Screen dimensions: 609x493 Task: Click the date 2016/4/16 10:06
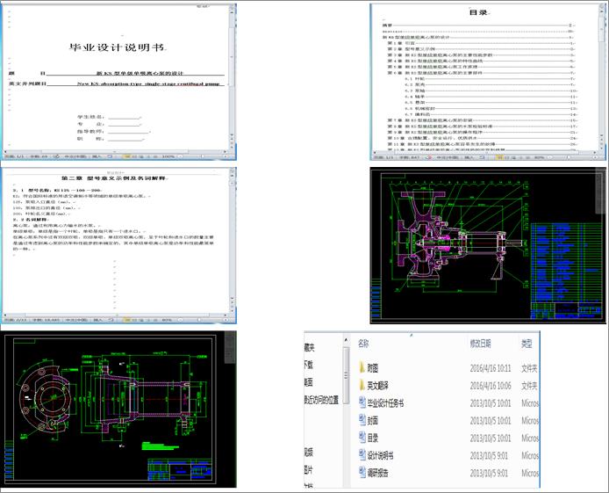click(x=491, y=386)
